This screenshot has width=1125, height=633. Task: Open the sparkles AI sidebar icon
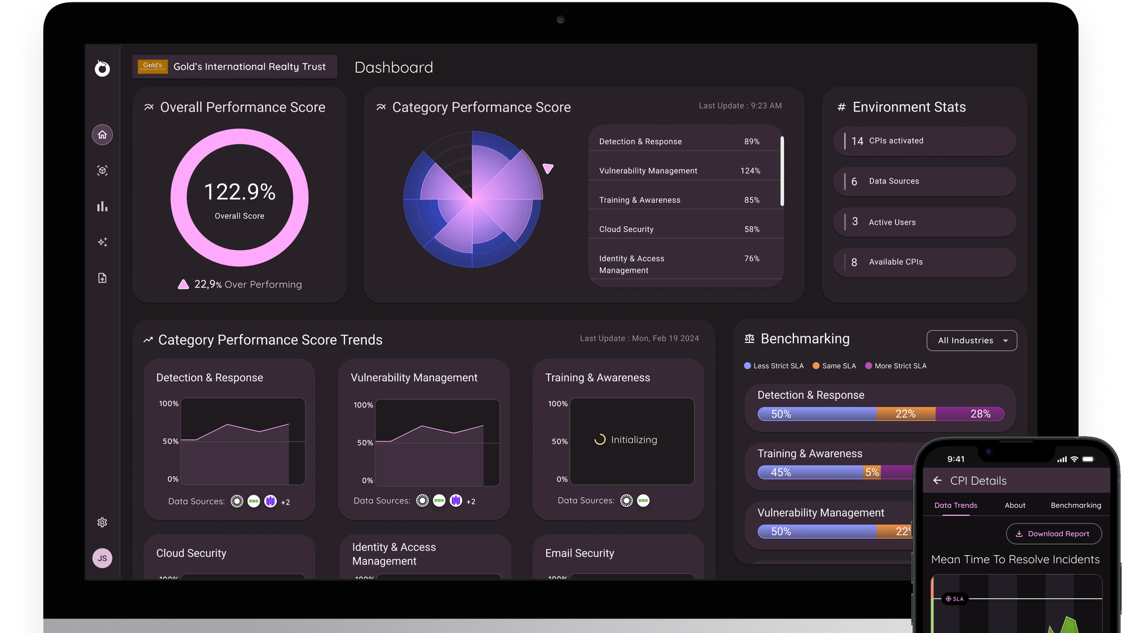[103, 242]
